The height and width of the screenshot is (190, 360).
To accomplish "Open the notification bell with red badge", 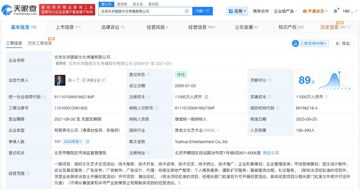I will 335,11.
